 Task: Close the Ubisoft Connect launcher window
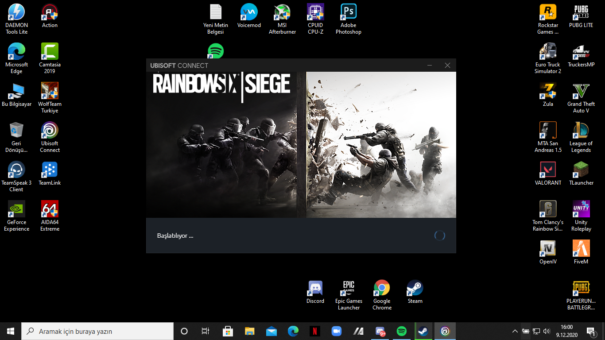coord(447,66)
